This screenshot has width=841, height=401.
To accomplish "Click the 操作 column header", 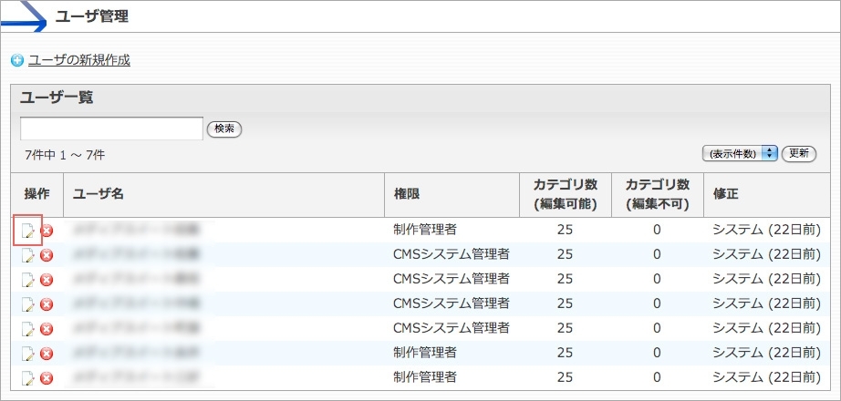I will pos(36,194).
